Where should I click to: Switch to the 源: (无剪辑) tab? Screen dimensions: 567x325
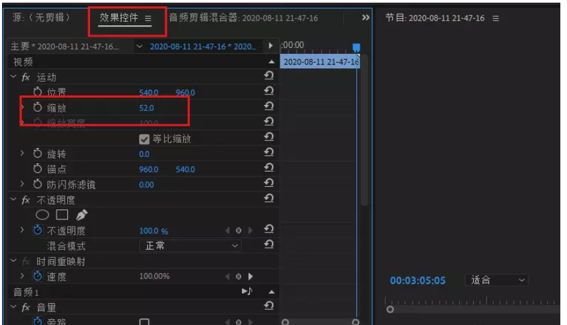click(41, 17)
